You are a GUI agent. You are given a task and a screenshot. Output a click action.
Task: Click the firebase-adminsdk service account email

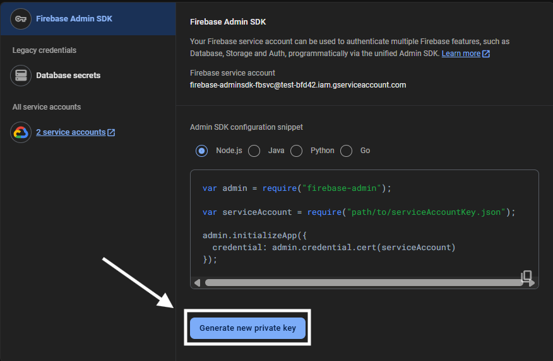[x=298, y=84]
